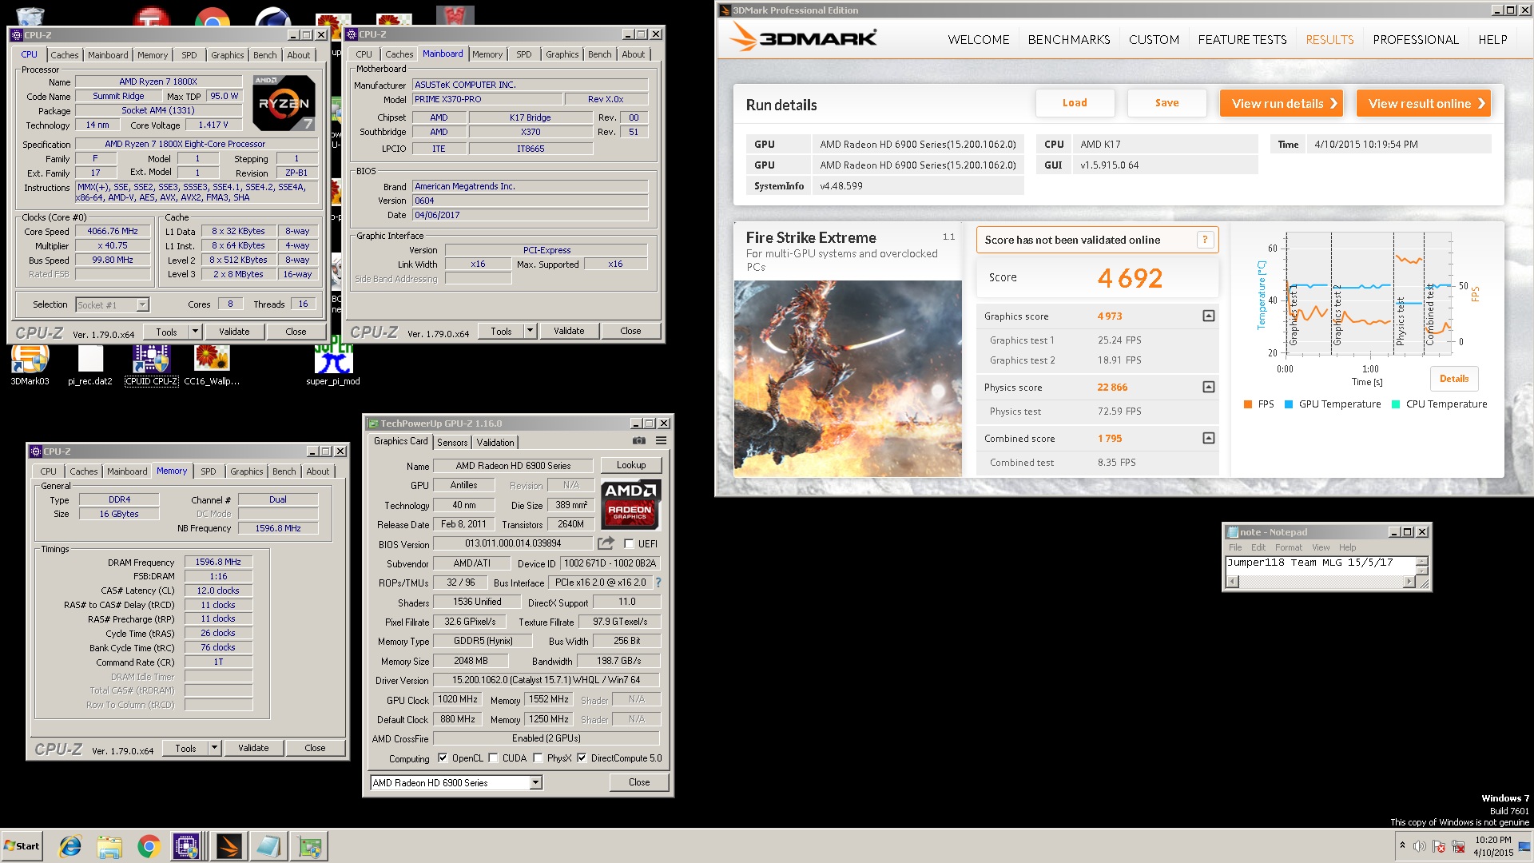Click the Start button
1534x863 pixels.
coord(22,846)
